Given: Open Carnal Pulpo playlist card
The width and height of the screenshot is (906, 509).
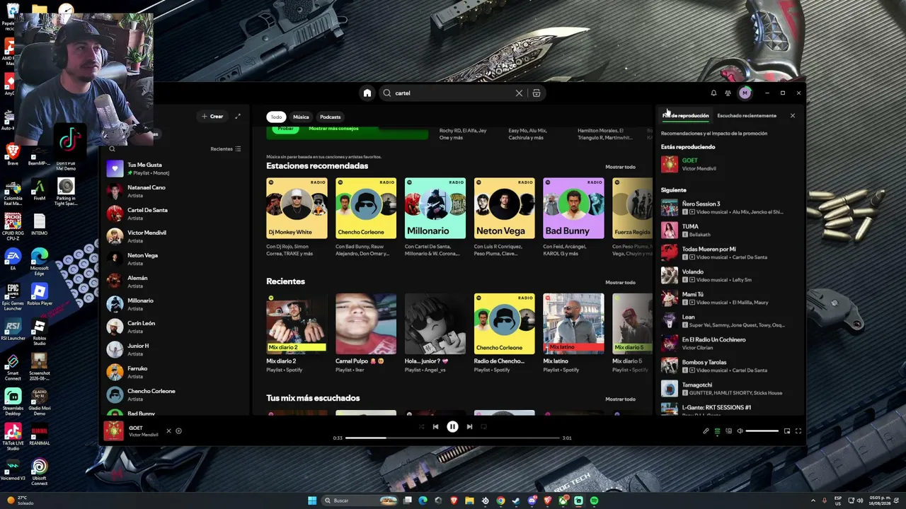Looking at the screenshot, I should [366, 333].
